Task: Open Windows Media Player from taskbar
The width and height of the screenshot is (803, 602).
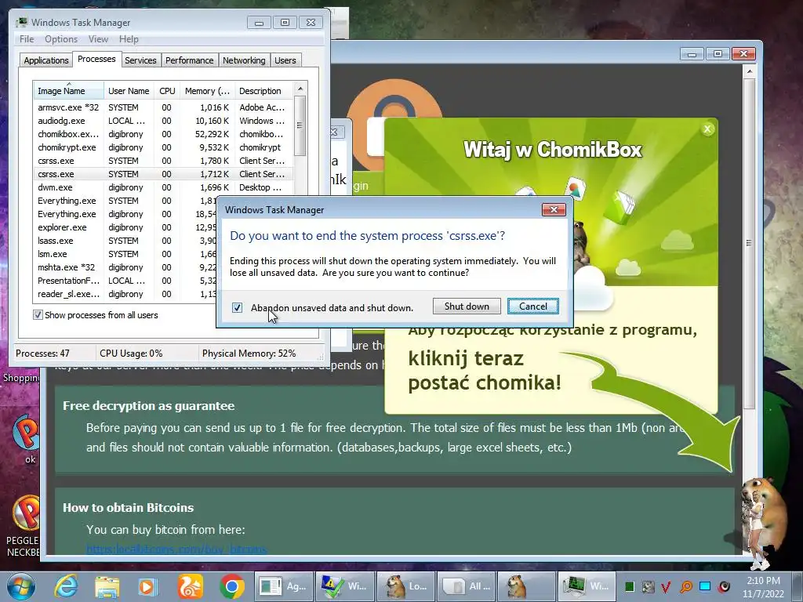Action: (x=147, y=586)
